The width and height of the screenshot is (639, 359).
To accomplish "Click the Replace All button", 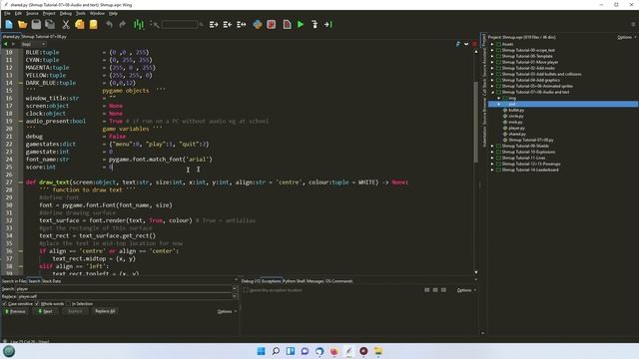I will tap(105, 311).
